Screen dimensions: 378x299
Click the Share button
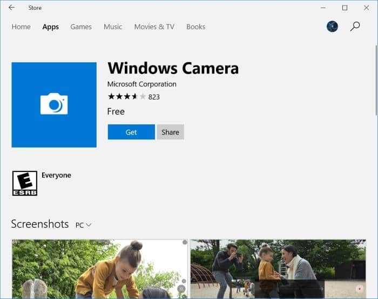click(171, 132)
